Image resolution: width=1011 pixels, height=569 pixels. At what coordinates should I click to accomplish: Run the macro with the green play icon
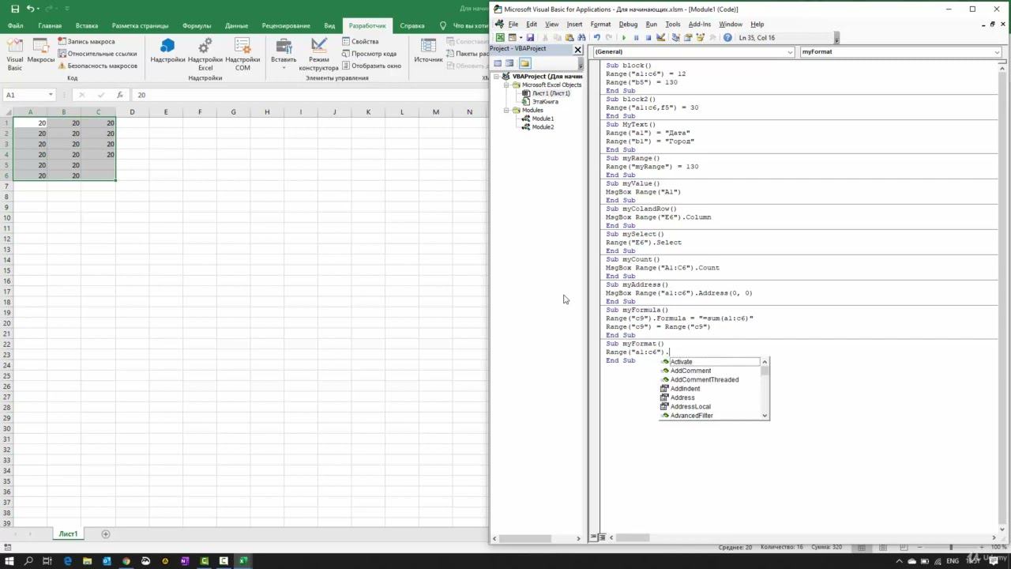624,38
